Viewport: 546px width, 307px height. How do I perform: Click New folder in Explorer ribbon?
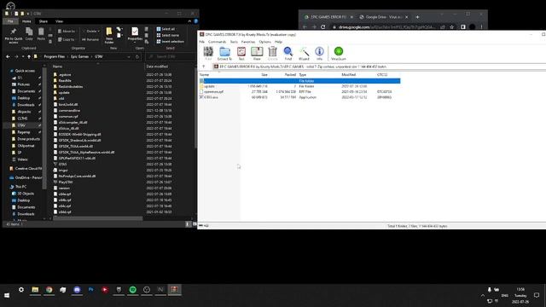[109, 36]
